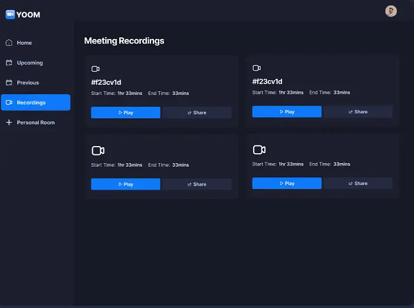Switch to the Previous meetings page

(28, 83)
